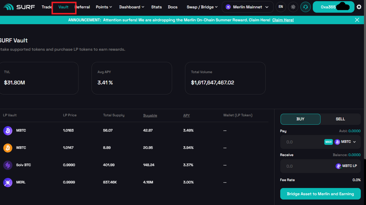Viewport: 366px width, 205px height.
Task: Select the Solv BTC vault row name
Action: 23,165
